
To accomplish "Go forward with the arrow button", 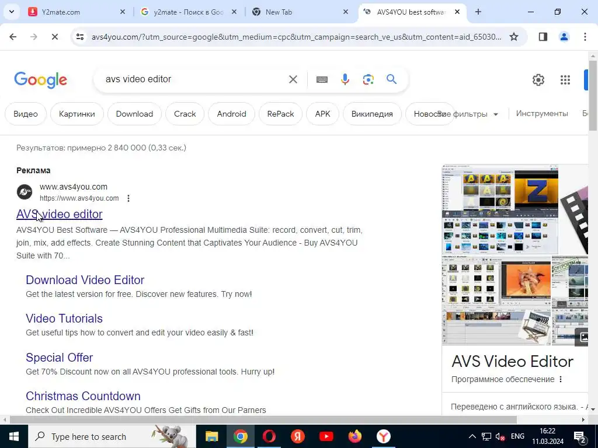I will coord(34,37).
